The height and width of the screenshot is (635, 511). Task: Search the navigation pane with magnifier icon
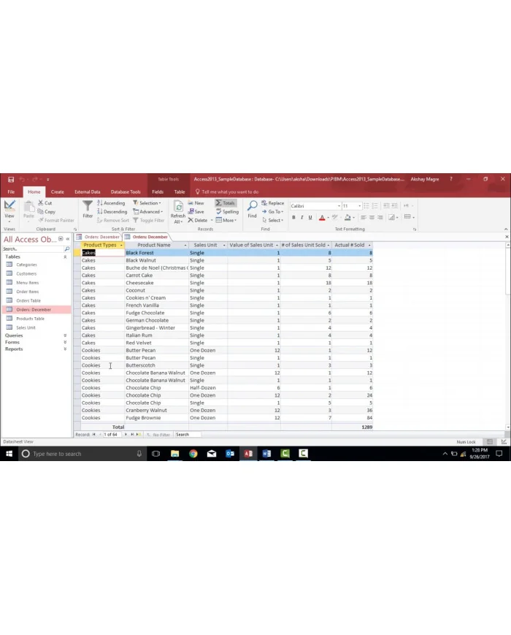coord(66,249)
